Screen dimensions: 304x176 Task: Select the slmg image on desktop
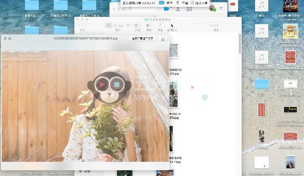(x=233, y=5)
